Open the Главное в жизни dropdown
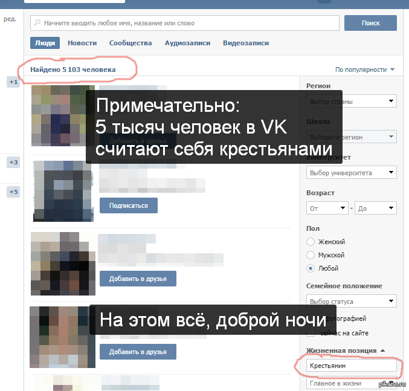 coord(352,383)
